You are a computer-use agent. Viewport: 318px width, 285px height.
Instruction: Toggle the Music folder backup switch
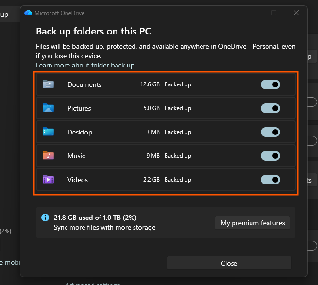coord(270,156)
